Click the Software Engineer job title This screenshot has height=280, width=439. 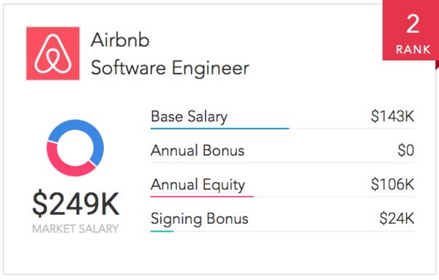[170, 68]
